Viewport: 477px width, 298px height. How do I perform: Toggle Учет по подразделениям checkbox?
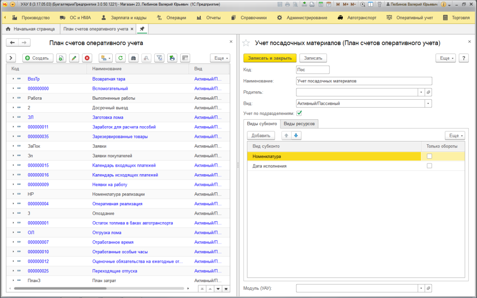tap(299, 113)
